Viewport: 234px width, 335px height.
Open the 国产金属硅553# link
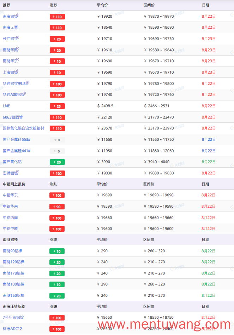(x=17, y=139)
